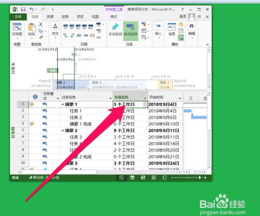This screenshot has height=216, width=260.
Task: Mark task 50% complete
Action: pyautogui.click(x=78, y=27)
